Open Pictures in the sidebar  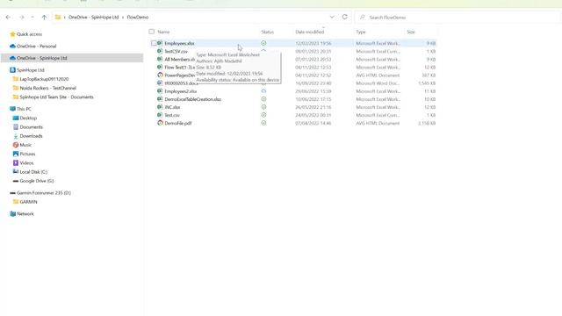pyautogui.click(x=27, y=154)
